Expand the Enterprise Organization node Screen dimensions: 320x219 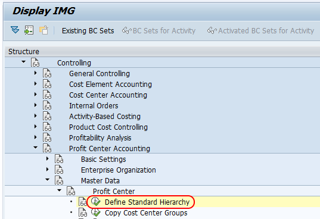(47, 170)
